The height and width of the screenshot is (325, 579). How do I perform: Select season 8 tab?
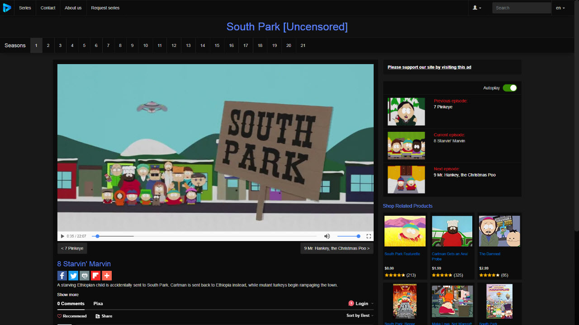pos(120,46)
